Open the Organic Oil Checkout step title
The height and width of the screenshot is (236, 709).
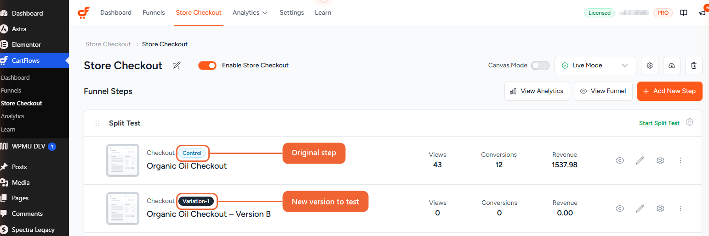point(187,166)
